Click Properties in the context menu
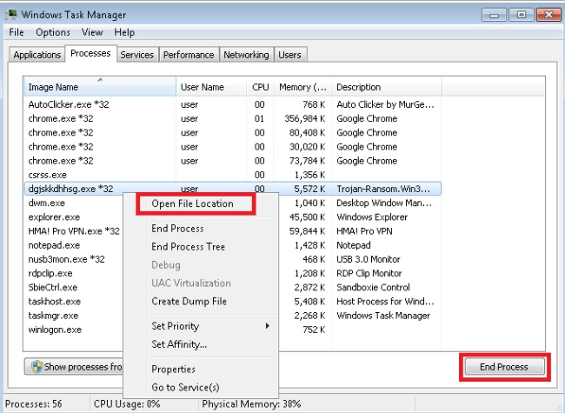 pyautogui.click(x=173, y=370)
